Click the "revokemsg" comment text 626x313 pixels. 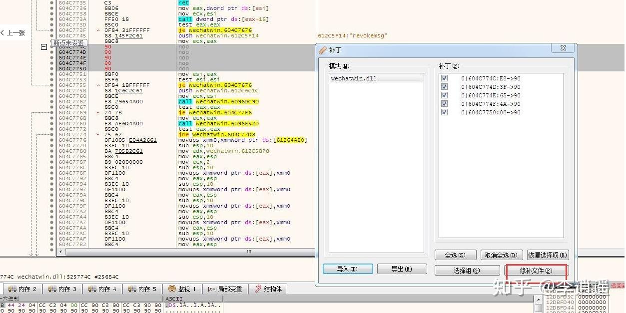coord(353,36)
